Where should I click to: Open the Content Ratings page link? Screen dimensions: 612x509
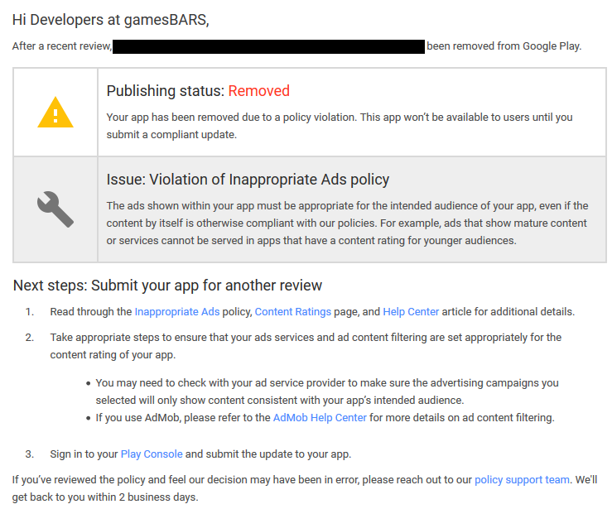293,312
